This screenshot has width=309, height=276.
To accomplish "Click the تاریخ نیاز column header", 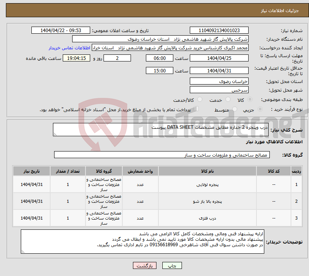I will click(x=31, y=171).
